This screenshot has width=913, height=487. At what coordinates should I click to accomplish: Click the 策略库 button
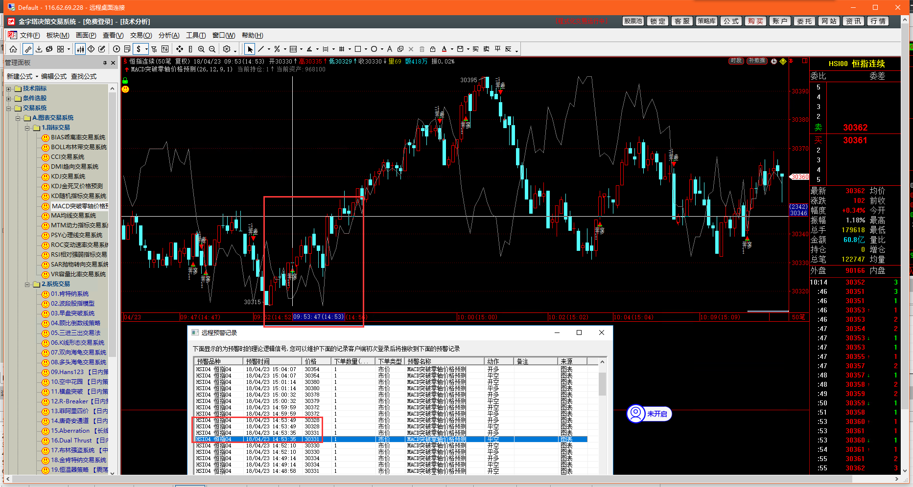coord(706,21)
